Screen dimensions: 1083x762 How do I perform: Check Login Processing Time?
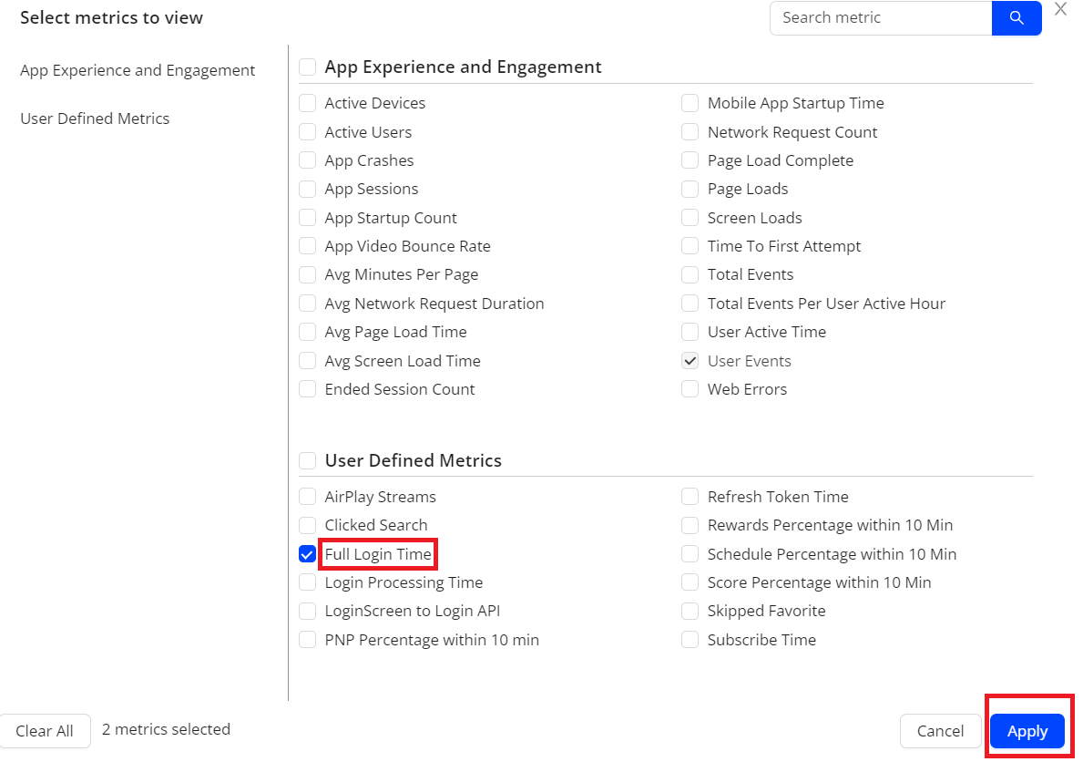(307, 583)
